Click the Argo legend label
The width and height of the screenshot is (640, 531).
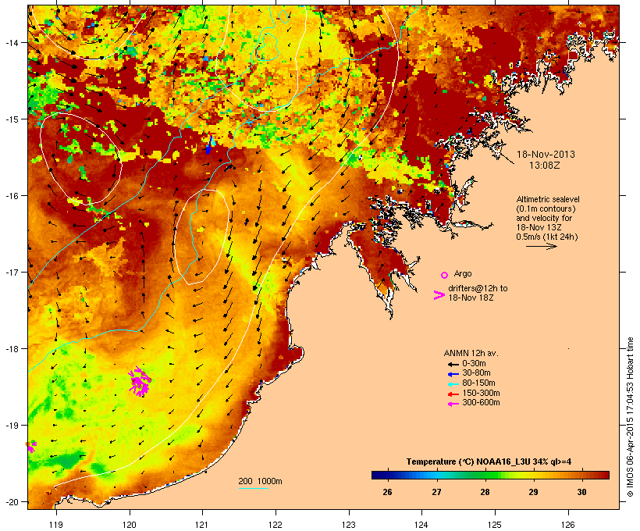coord(463,273)
